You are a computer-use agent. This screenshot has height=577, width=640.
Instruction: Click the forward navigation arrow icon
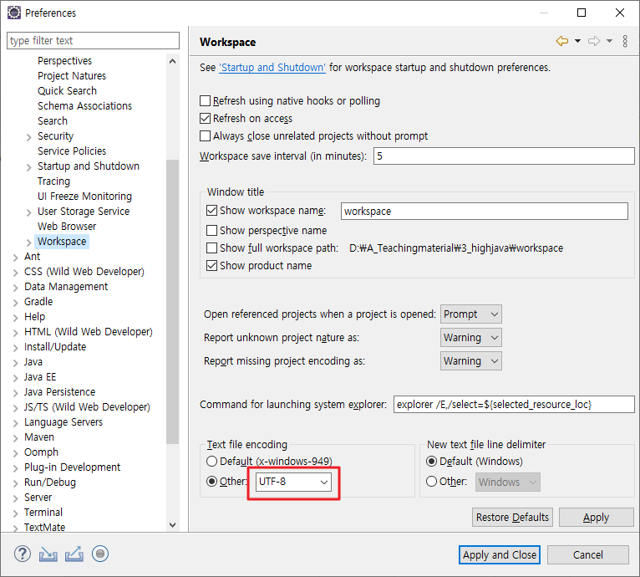coord(594,41)
